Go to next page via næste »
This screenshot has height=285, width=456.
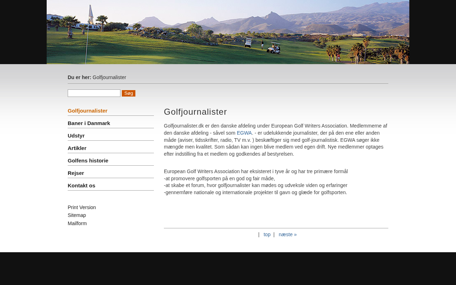[x=287, y=234]
